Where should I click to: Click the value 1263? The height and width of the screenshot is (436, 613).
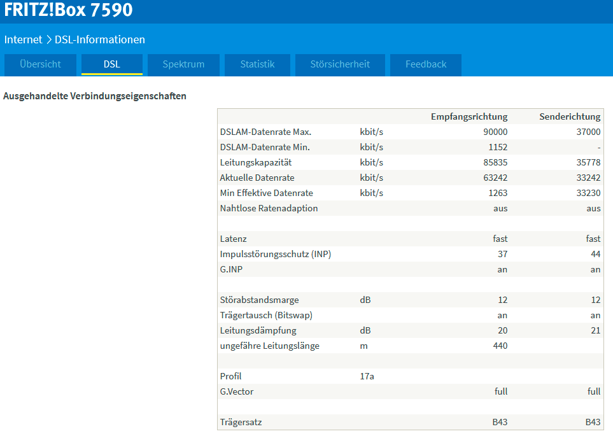[x=498, y=193]
